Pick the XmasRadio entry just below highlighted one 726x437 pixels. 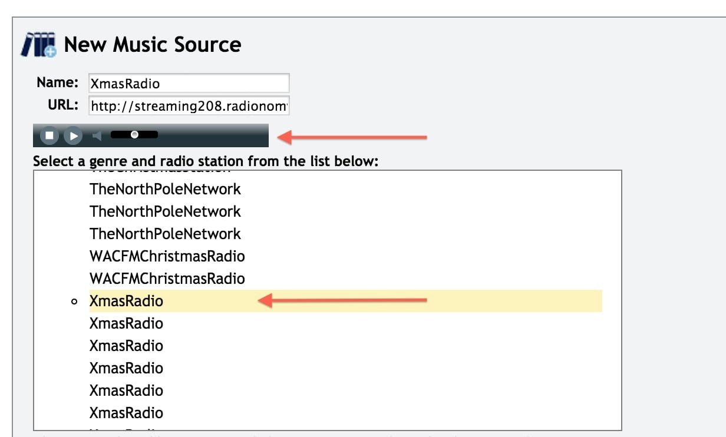tap(126, 323)
